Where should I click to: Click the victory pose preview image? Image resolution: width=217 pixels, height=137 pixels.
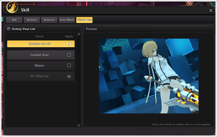(149, 76)
